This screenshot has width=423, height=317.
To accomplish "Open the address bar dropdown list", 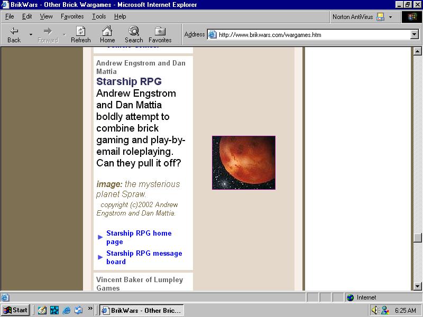I will (415, 34).
